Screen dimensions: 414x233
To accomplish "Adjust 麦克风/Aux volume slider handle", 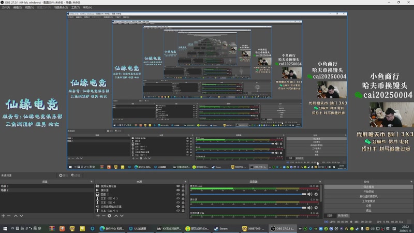I will [304, 194].
